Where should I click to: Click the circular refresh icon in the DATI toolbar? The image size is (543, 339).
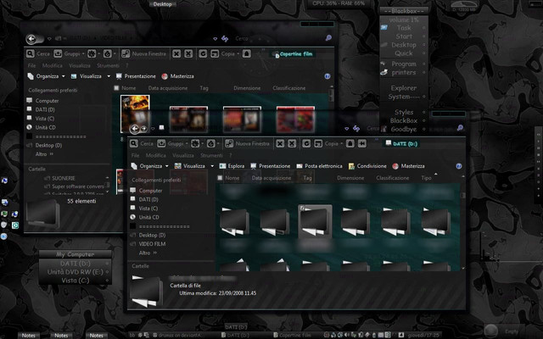click(x=306, y=143)
